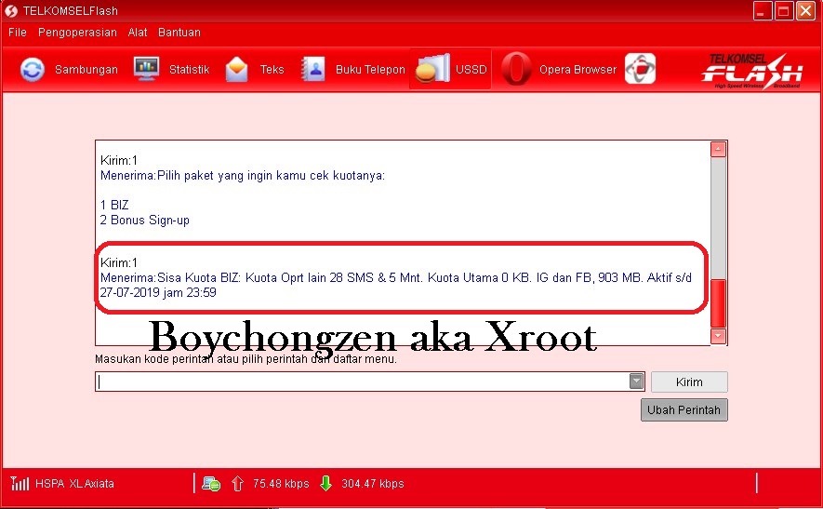The width and height of the screenshot is (823, 509).
Task: Open the Pengoperasian menu
Action: click(x=77, y=32)
